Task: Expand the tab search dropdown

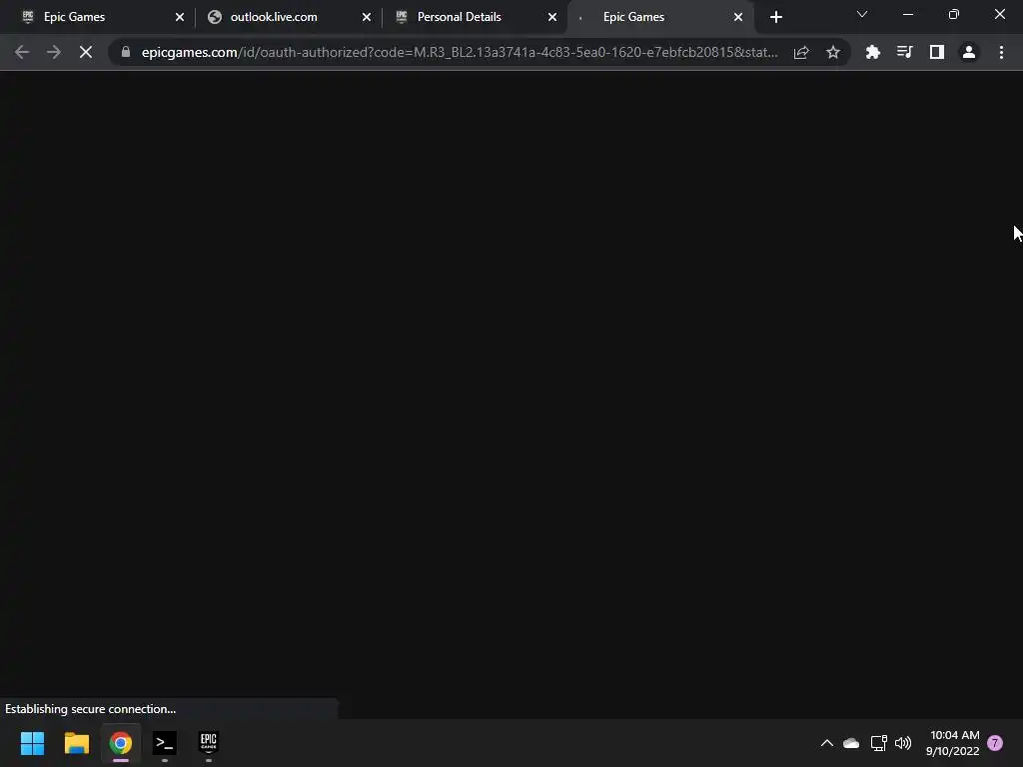Action: [x=862, y=14]
